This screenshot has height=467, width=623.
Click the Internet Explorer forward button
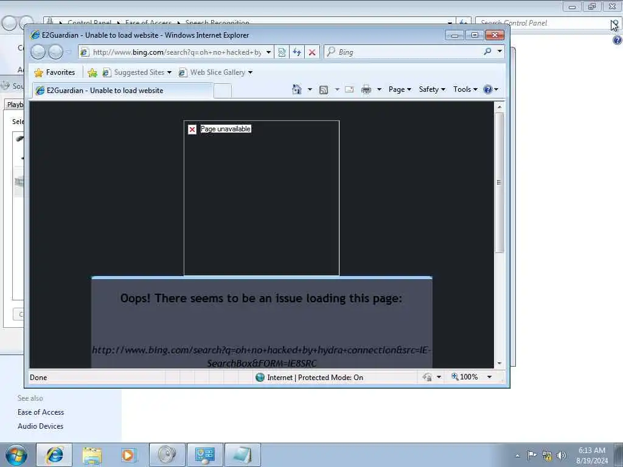coord(55,52)
